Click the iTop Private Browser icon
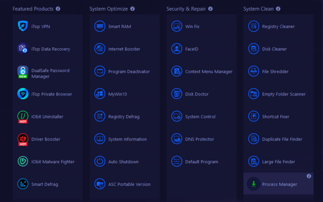This screenshot has height=202, width=323. [x=23, y=94]
